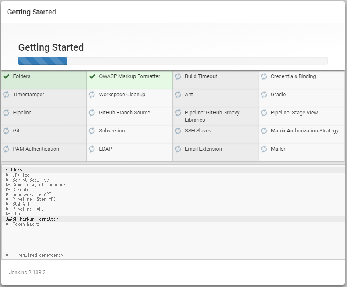Click the spinning install icon next to Build Timeout

pyautogui.click(x=178, y=76)
